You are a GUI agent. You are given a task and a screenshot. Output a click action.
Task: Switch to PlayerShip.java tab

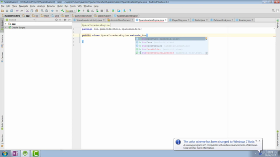click(179, 20)
